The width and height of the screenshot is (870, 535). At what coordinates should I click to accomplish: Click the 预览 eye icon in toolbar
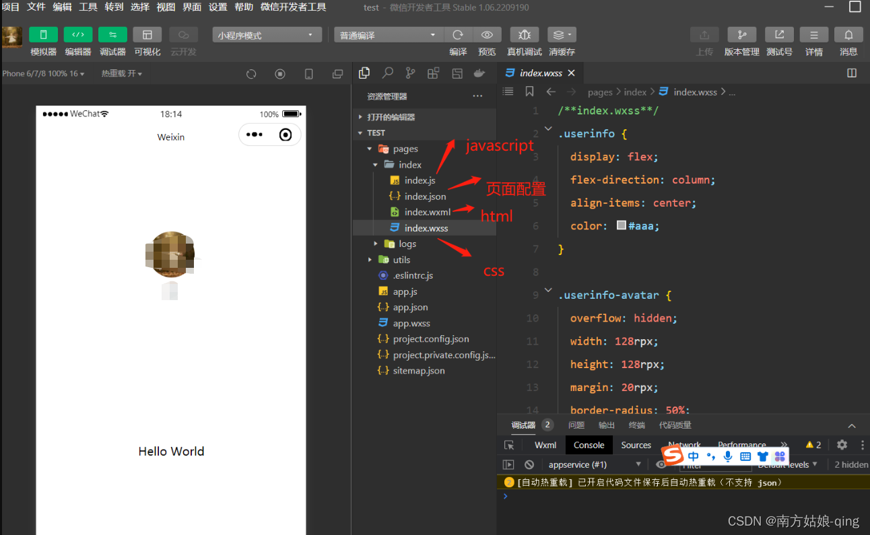point(487,35)
